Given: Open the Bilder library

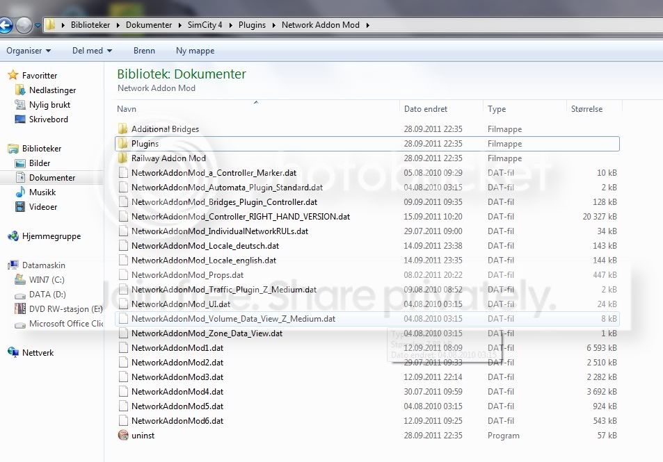Looking at the screenshot, I should [x=40, y=163].
